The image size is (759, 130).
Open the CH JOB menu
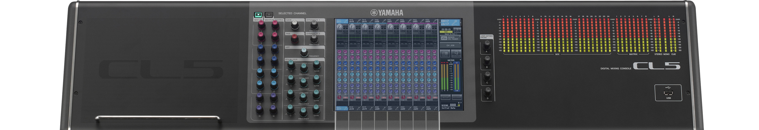pyautogui.click(x=450, y=45)
